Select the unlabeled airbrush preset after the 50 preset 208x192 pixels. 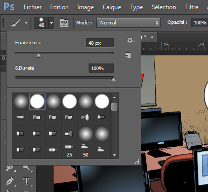101,150
